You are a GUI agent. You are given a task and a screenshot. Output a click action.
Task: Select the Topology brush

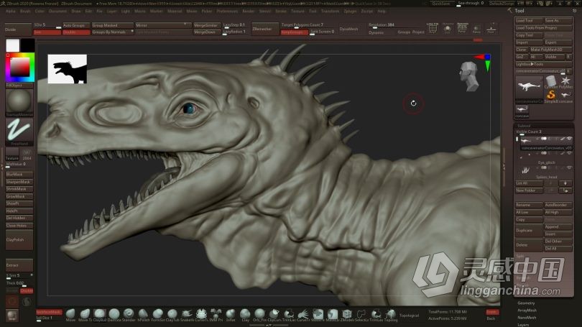(390, 314)
